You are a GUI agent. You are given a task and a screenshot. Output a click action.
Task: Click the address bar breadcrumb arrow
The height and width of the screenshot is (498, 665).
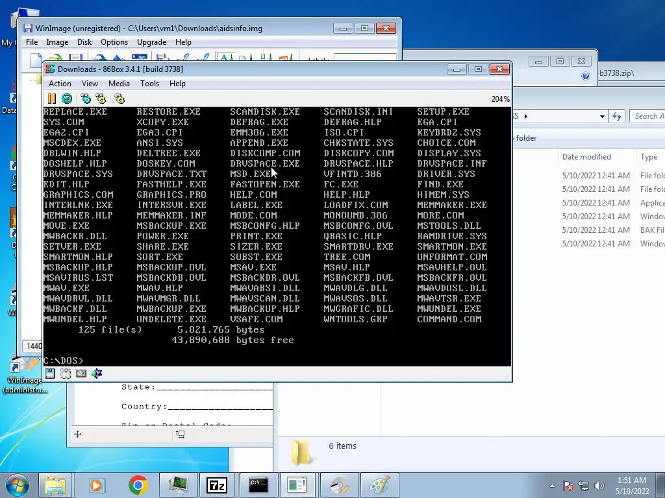526,116
